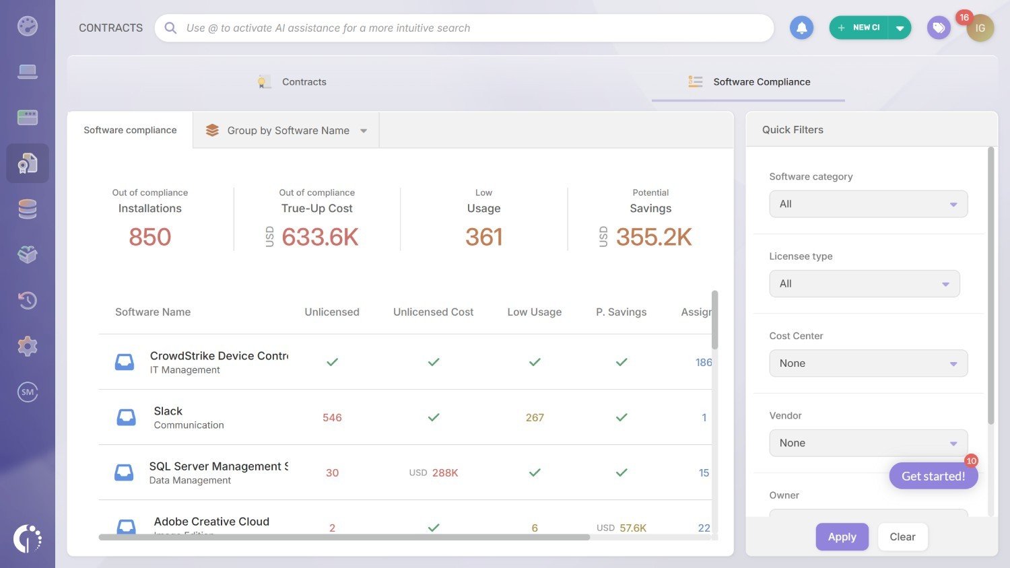Apply the quick filters
The height and width of the screenshot is (568, 1010).
[842, 536]
